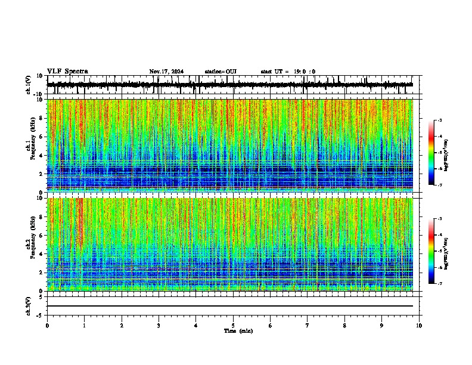Click the "10" tick ending the Time axis
The width and height of the screenshot is (472, 365).
click(419, 326)
